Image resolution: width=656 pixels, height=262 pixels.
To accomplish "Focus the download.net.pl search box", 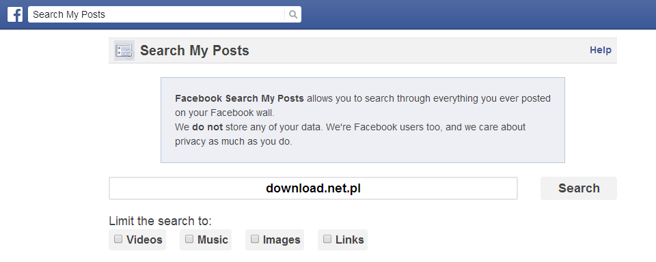I will click(x=313, y=188).
